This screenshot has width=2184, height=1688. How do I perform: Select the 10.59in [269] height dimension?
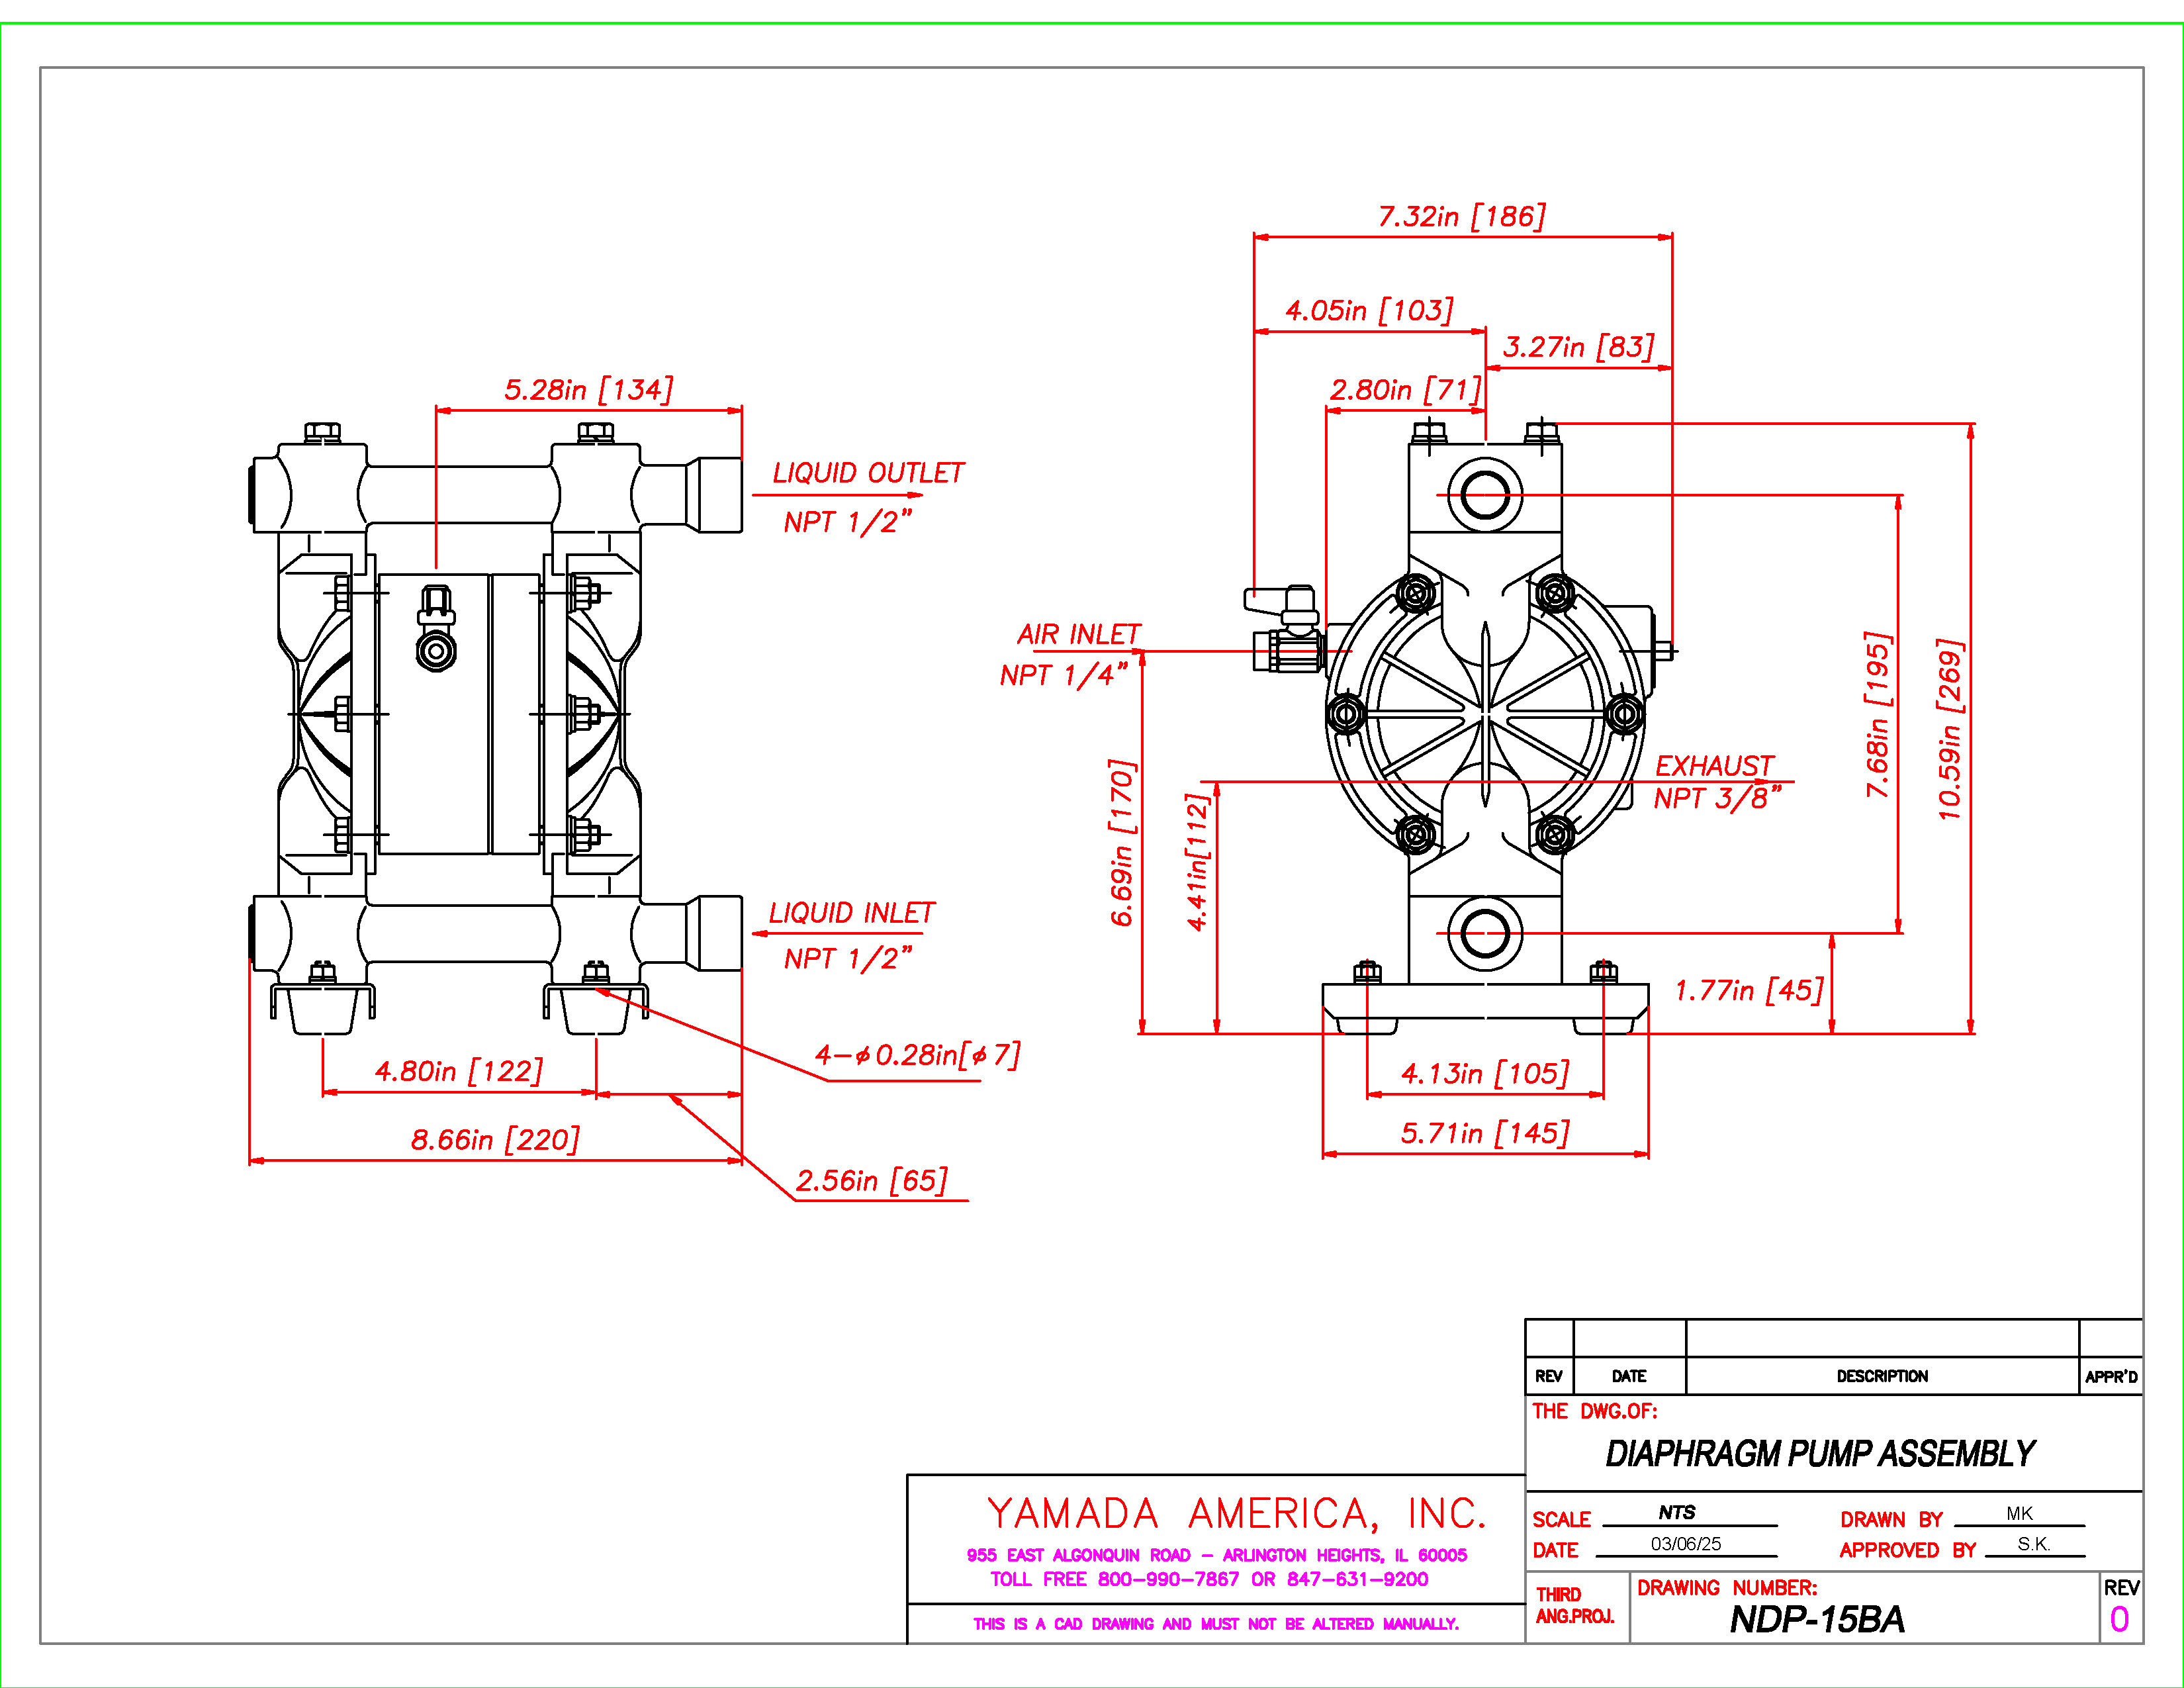click(x=1950, y=730)
